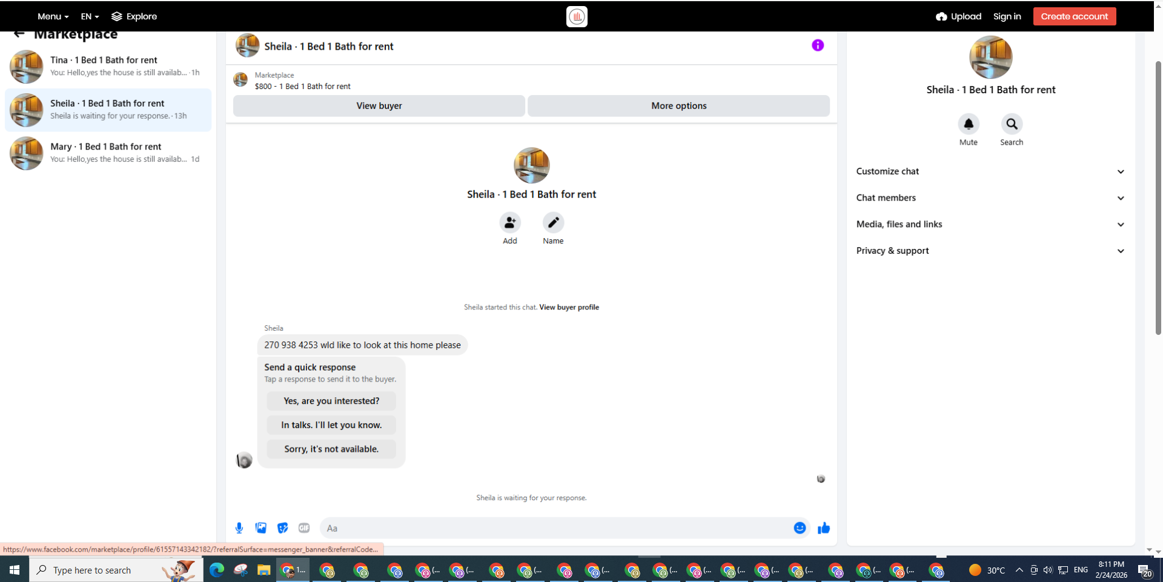Open File Explorer from the taskbar
This screenshot has height=582, width=1163.
263,570
